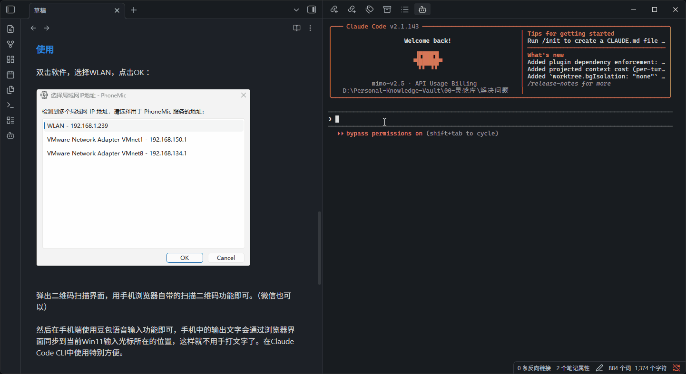
Task: Click the paragraph starting 弹出二维码扫描界面
Action: point(164,301)
